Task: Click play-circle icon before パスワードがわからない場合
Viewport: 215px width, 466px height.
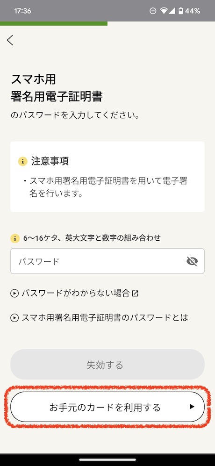Action: [14, 294]
